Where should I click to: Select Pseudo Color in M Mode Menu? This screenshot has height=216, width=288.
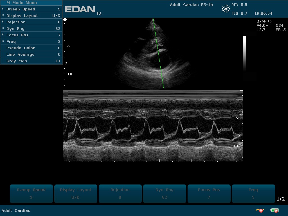tap(31, 48)
